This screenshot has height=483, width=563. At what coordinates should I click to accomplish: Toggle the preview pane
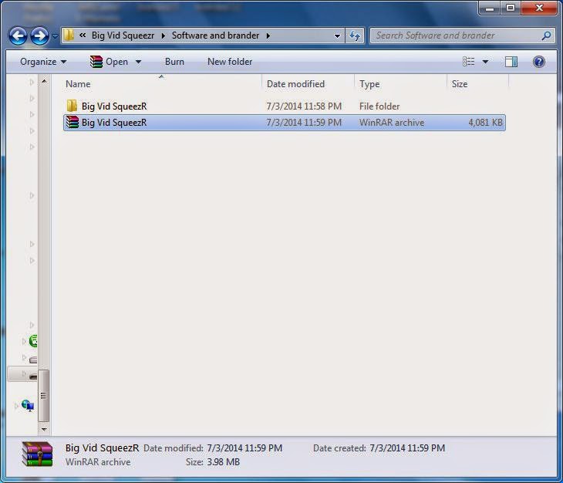511,62
